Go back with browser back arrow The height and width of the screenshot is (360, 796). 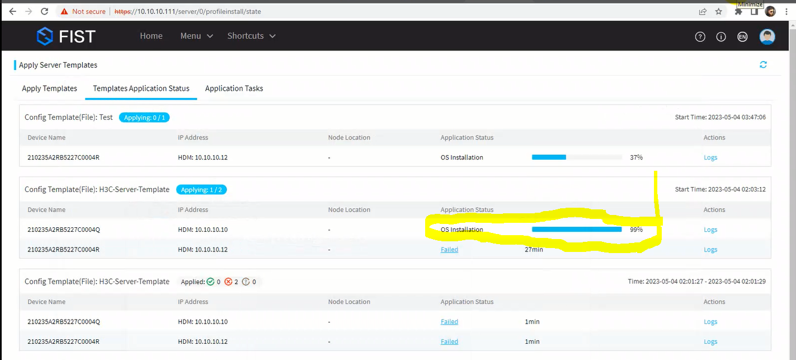click(x=12, y=11)
